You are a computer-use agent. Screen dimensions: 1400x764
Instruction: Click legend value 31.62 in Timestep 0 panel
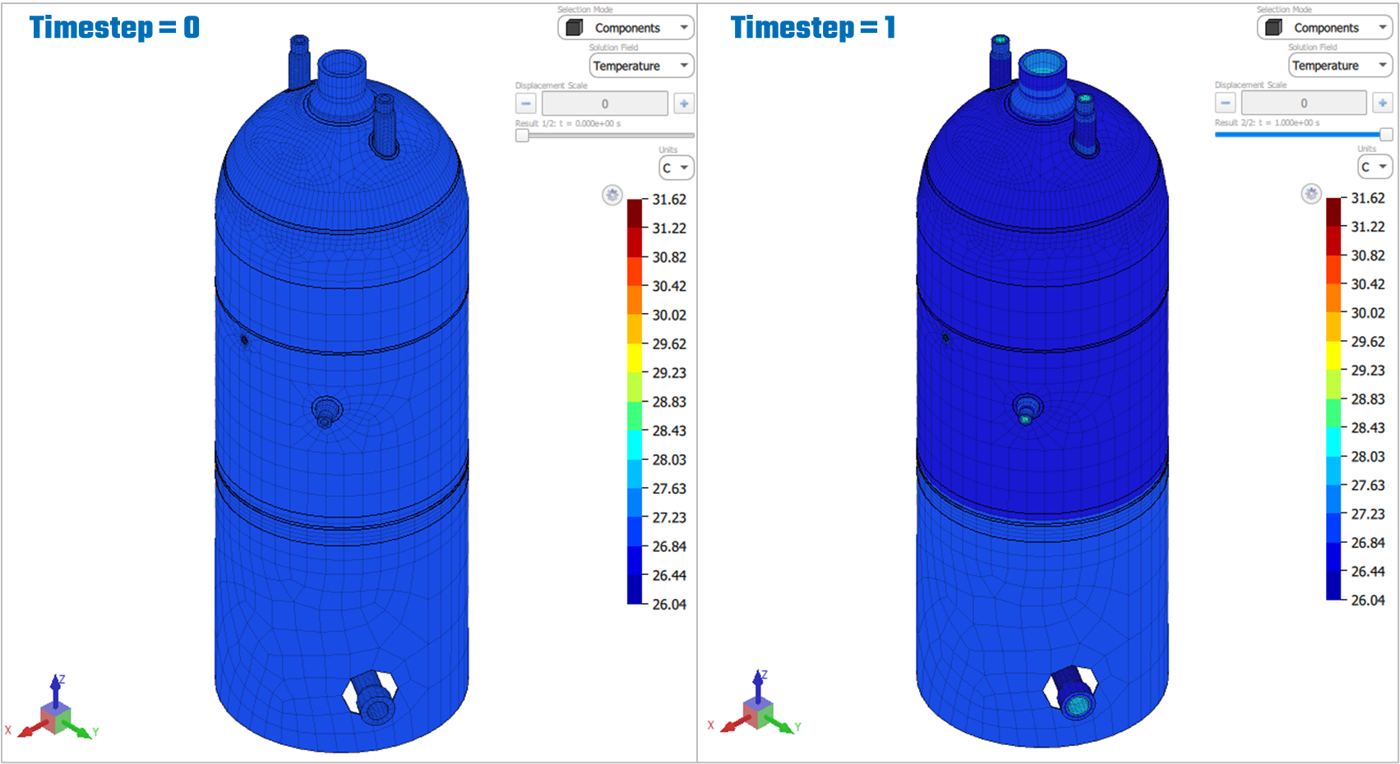point(669,200)
